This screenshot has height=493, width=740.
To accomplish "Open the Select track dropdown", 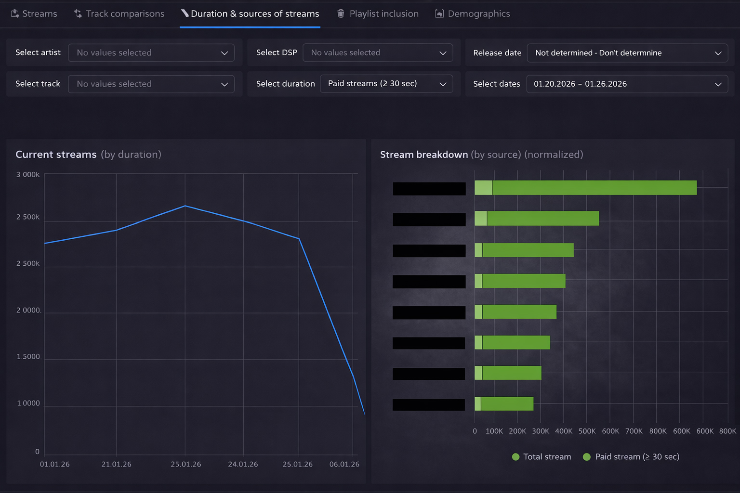I will click(151, 84).
